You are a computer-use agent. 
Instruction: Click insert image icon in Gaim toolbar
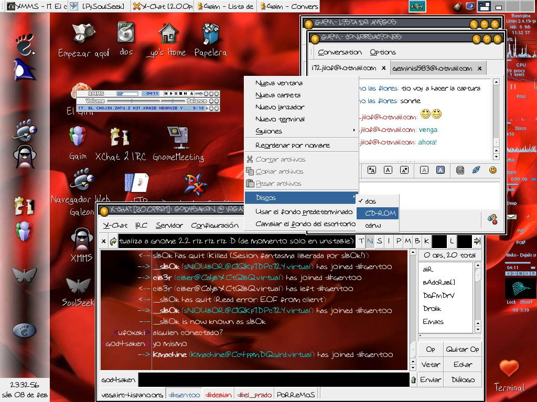point(460,170)
